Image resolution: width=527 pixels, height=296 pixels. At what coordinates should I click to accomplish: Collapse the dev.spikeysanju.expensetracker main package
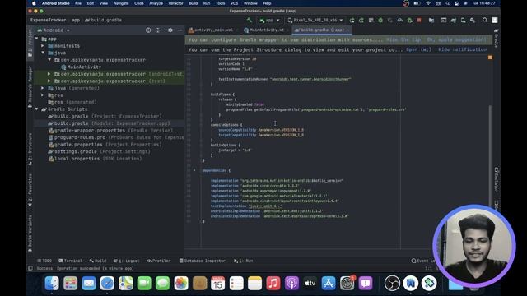[x=49, y=60]
